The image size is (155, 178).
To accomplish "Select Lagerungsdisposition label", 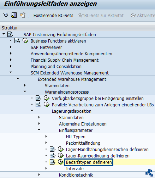I will point(72,111).
